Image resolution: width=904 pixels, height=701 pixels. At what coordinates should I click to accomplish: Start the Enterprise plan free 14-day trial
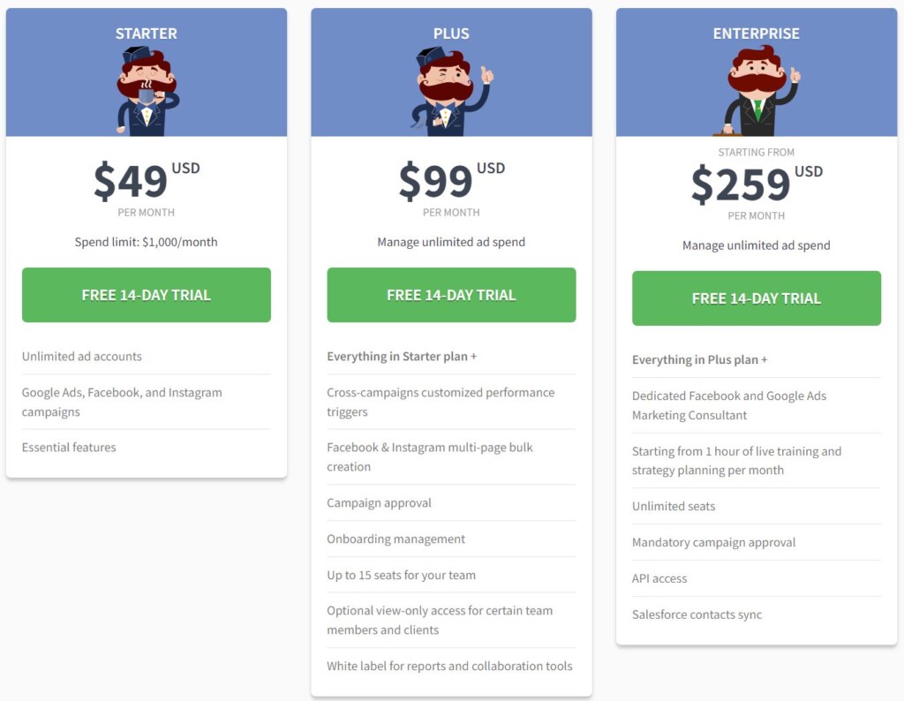coord(757,298)
